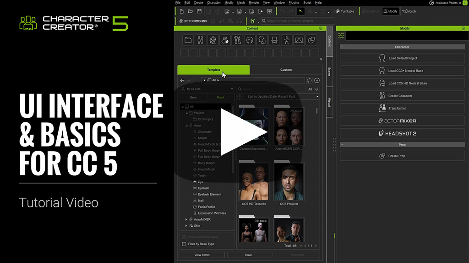Click the View Items button
The width and height of the screenshot is (469, 263).
coord(202,255)
